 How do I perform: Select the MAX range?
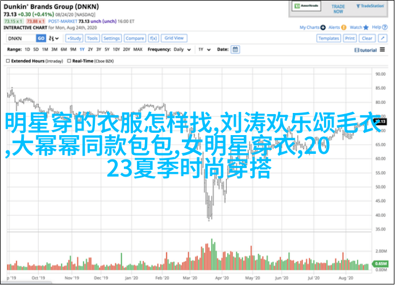coord(138,49)
